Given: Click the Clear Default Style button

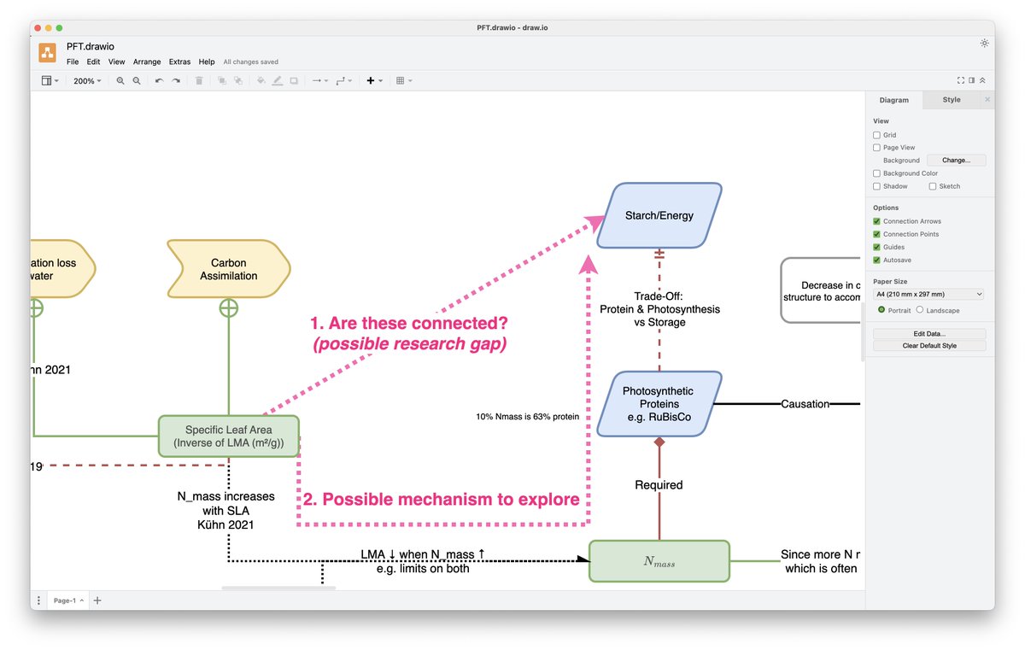Looking at the screenshot, I should 929,346.
